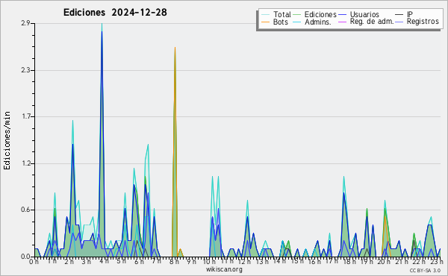The image size is (448, 276).
Task: Click the 'Bots' legend label
Action: point(280,22)
